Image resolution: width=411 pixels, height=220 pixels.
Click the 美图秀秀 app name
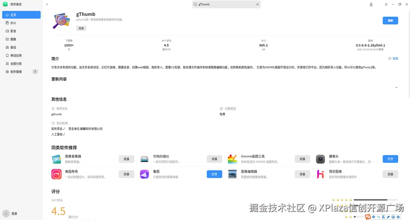click(x=71, y=171)
